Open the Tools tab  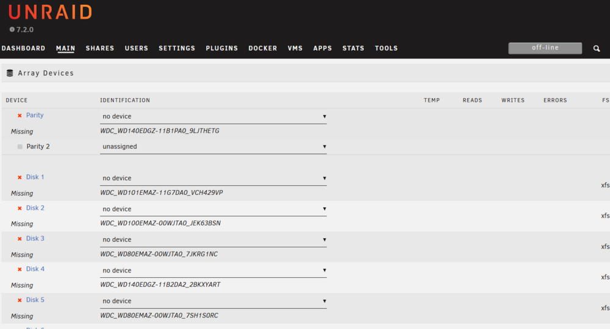(x=386, y=48)
